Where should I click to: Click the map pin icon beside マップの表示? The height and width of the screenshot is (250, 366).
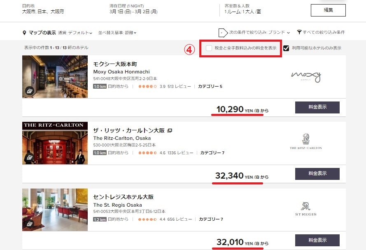coord(24,33)
